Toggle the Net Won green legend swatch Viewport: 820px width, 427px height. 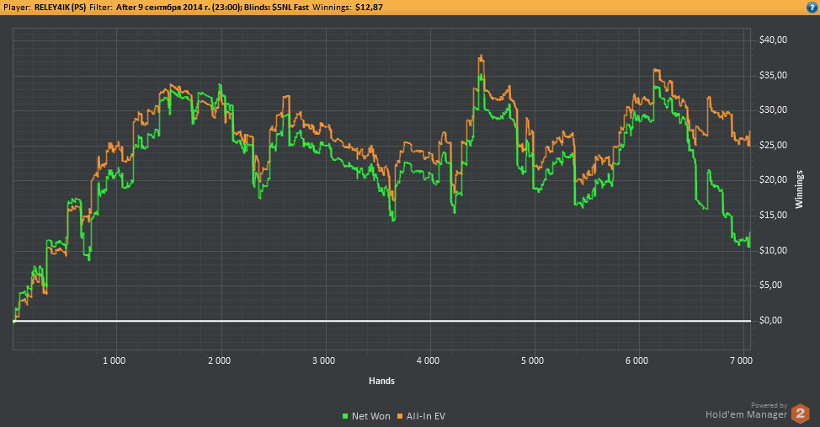[345, 416]
